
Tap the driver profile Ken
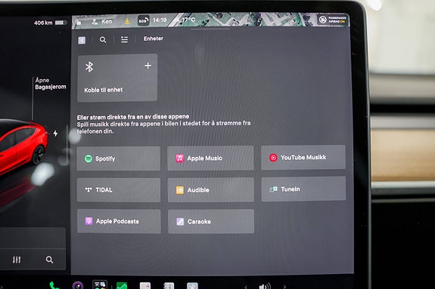pyautogui.click(x=102, y=21)
